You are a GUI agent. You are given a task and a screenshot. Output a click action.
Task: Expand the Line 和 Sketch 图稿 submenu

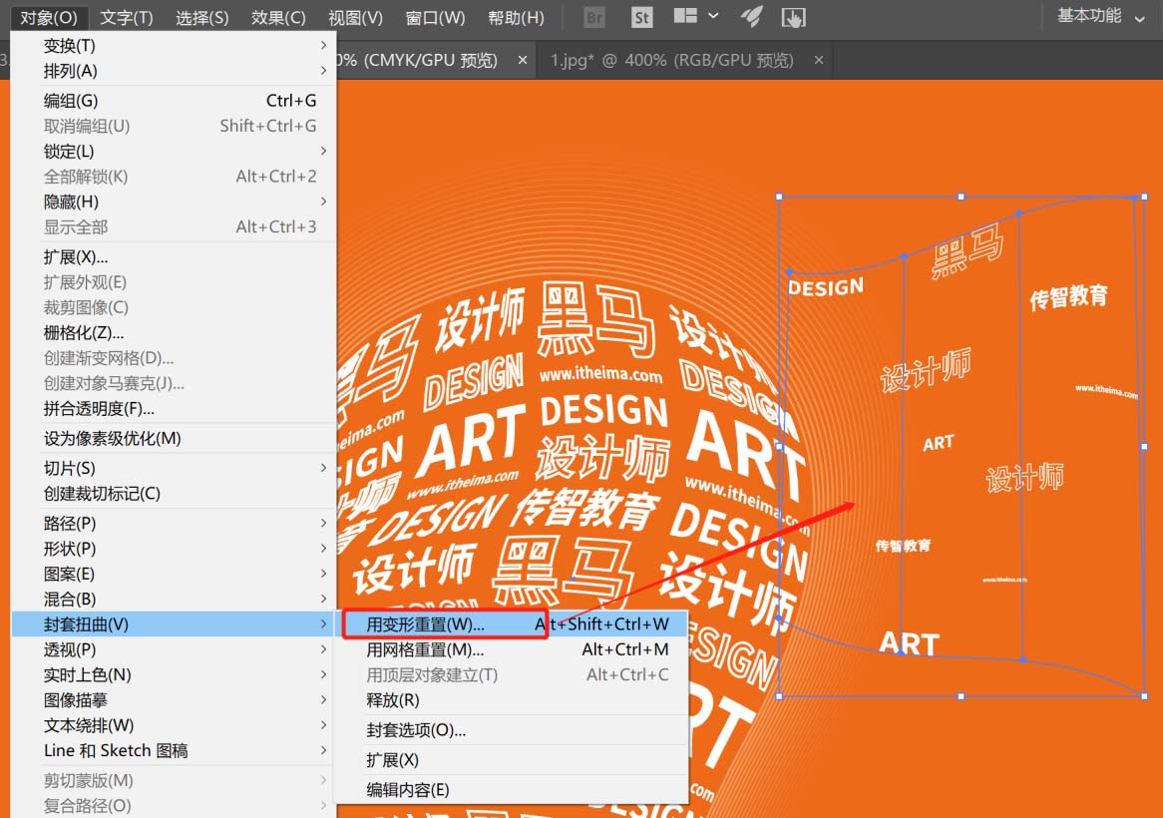point(175,750)
